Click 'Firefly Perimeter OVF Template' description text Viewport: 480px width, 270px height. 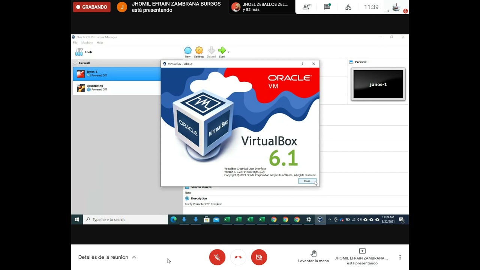[203, 204]
